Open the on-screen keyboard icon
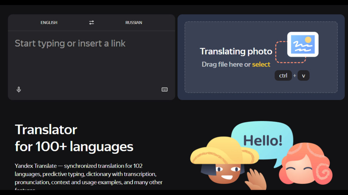 (164, 90)
